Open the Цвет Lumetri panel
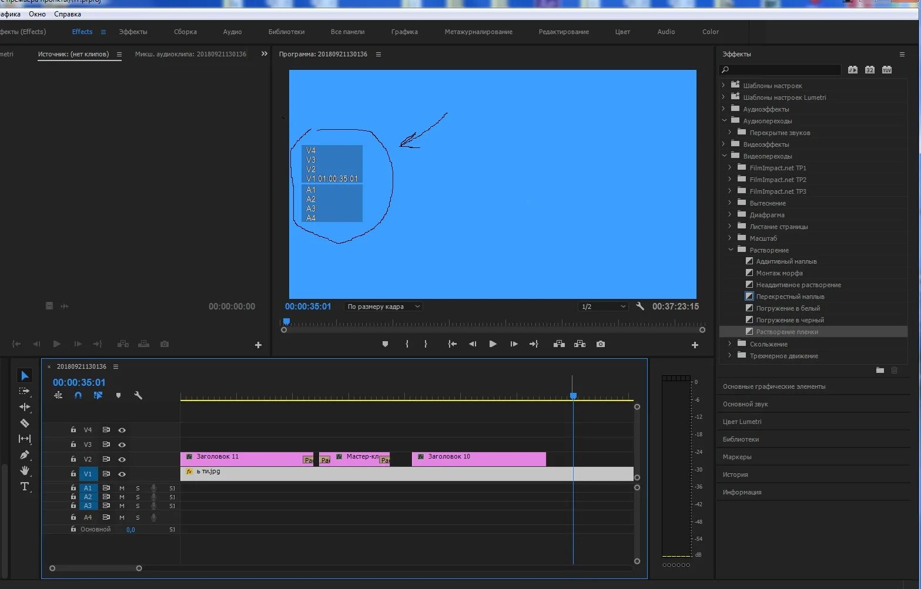 click(742, 422)
